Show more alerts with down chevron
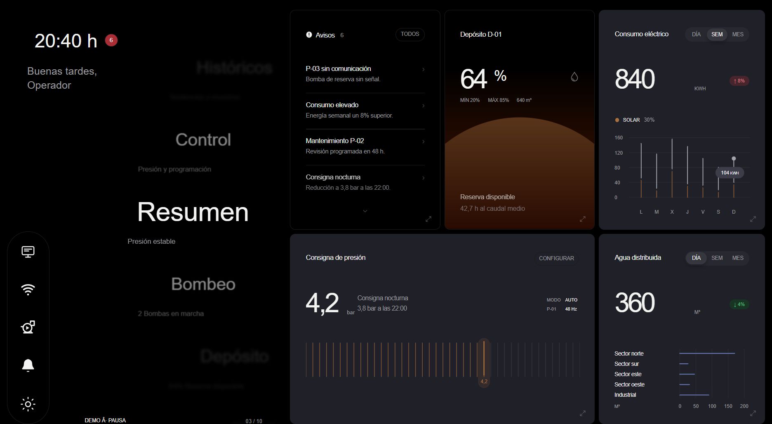The image size is (772, 424). (365, 211)
